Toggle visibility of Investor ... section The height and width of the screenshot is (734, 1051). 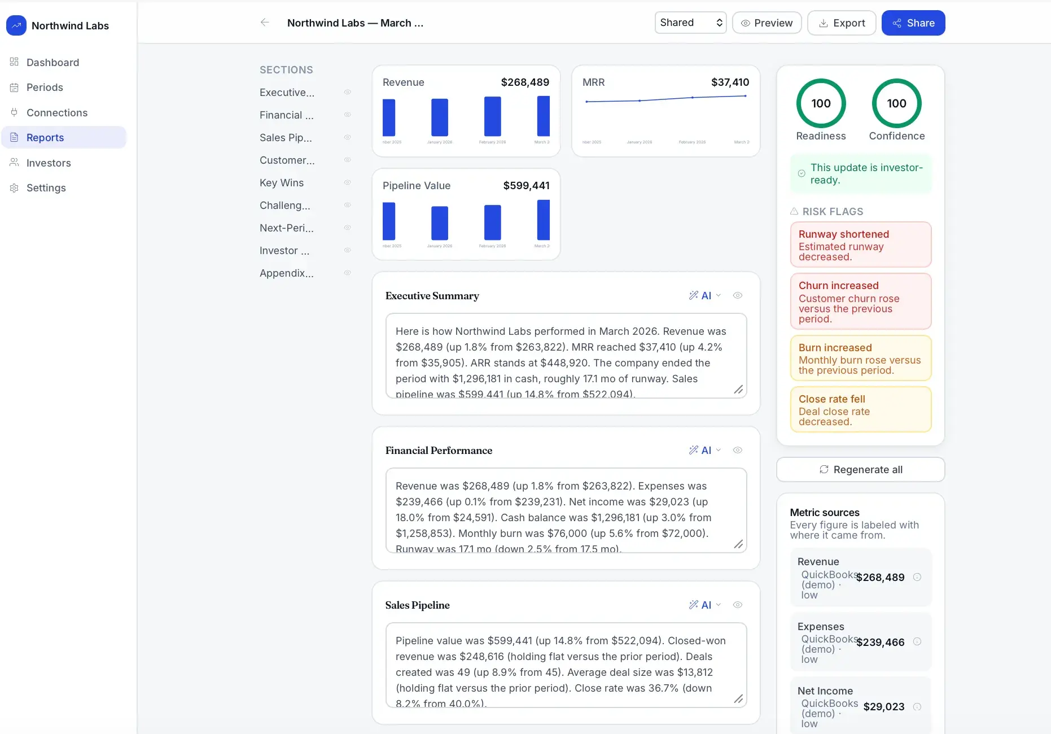pyautogui.click(x=348, y=250)
